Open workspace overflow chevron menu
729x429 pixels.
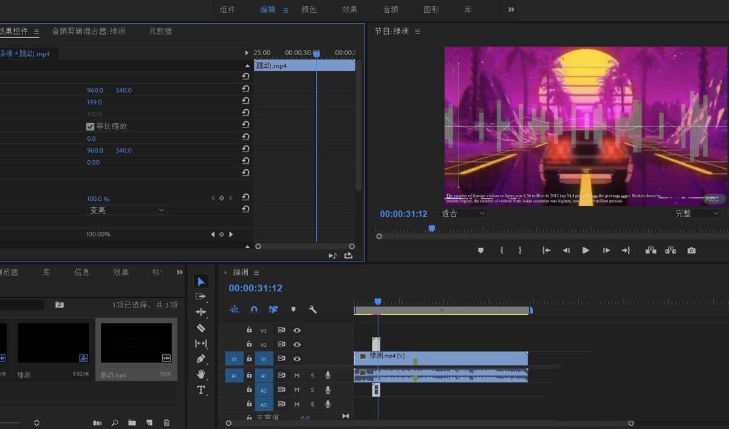511,10
